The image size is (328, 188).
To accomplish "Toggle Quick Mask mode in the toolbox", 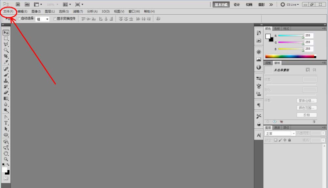I will (x=6, y=178).
